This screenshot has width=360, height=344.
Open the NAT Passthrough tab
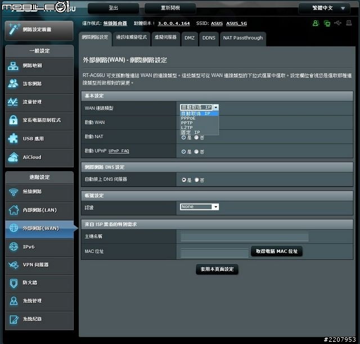242,38
